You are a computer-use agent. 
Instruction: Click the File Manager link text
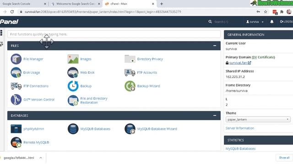tap(33, 59)
